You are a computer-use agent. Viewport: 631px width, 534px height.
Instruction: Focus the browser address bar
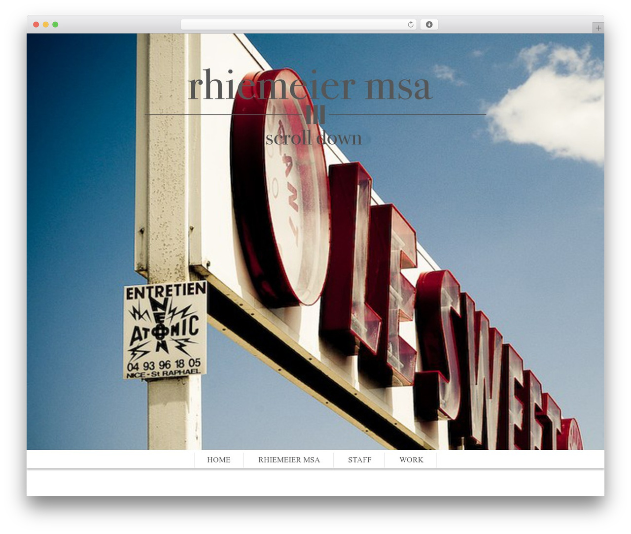(298, 25)
